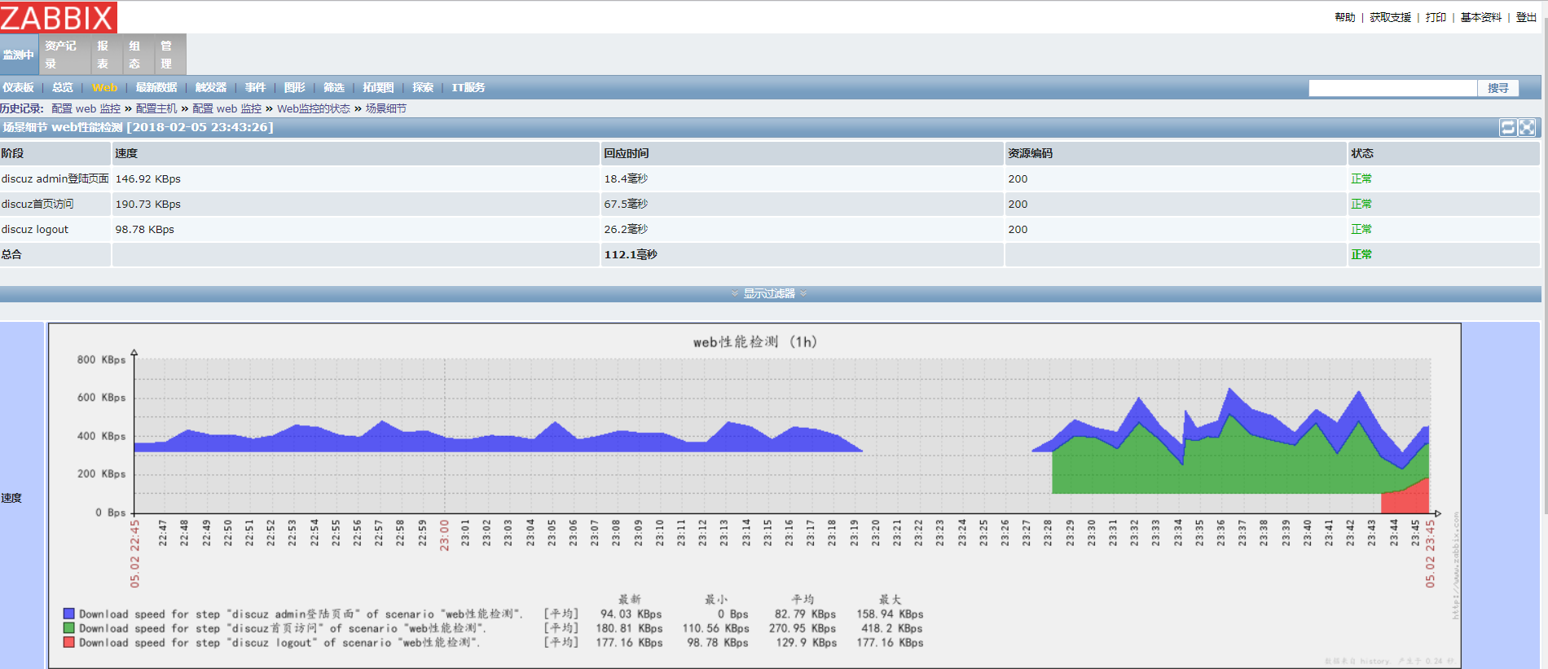Go to 探索 submenu

(424, 87)
